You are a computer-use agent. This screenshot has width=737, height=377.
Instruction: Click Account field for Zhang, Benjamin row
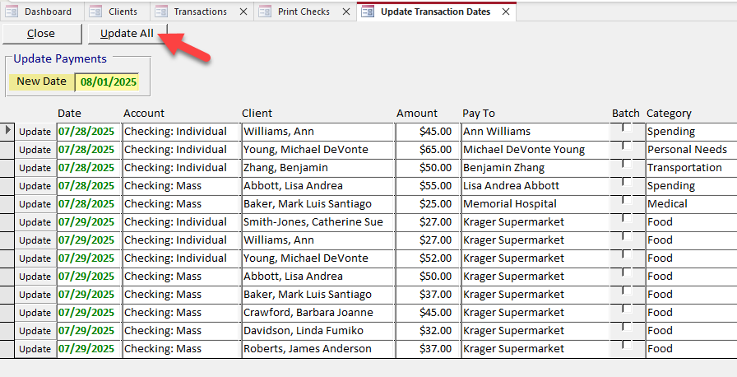180,168
